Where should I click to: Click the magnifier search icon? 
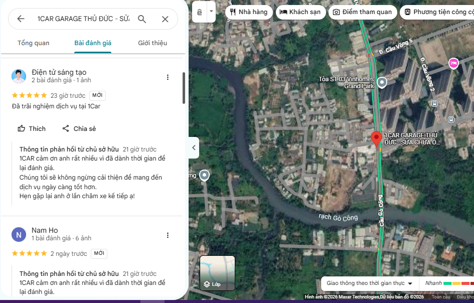pyautogui.click(x=142, y=19)
